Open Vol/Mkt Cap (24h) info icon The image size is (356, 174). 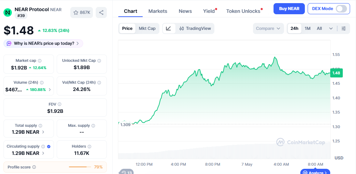coord(99,83)
